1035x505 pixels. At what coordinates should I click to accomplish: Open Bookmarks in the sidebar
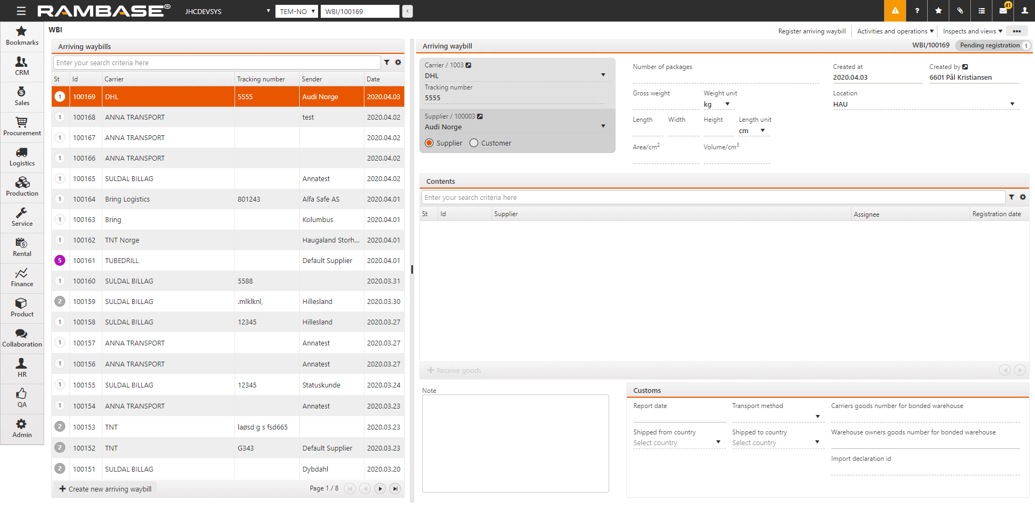pos(22,36)
